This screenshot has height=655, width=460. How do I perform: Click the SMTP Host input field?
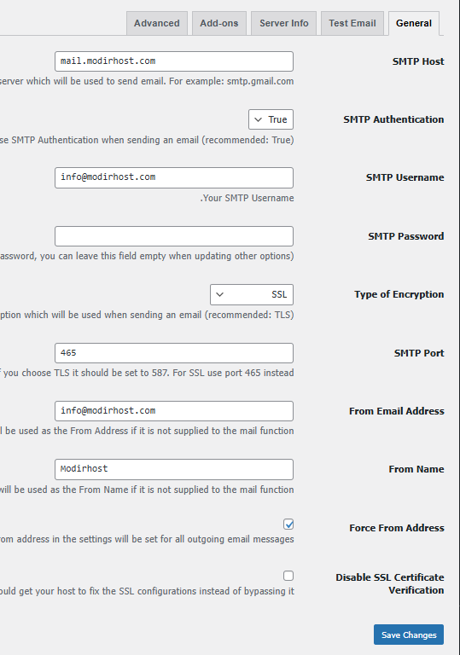pyautogui.click(x=174, y=61)
